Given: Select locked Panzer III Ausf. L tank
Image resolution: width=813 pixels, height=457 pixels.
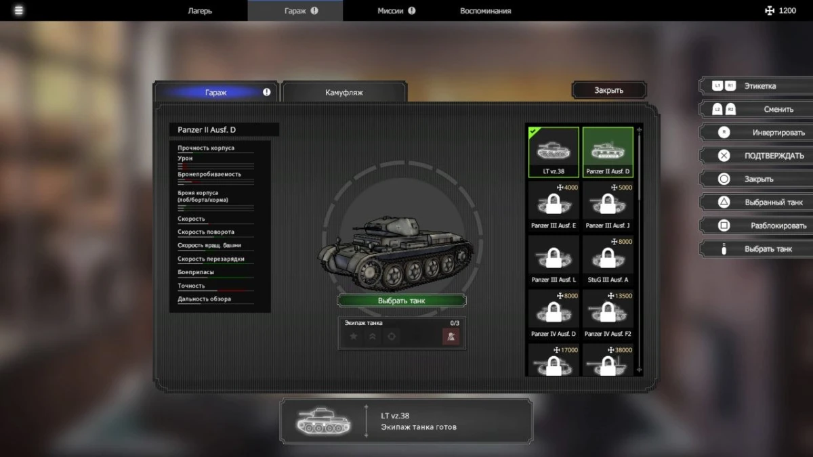Looking at the screenshot, I should click(554, 259).
